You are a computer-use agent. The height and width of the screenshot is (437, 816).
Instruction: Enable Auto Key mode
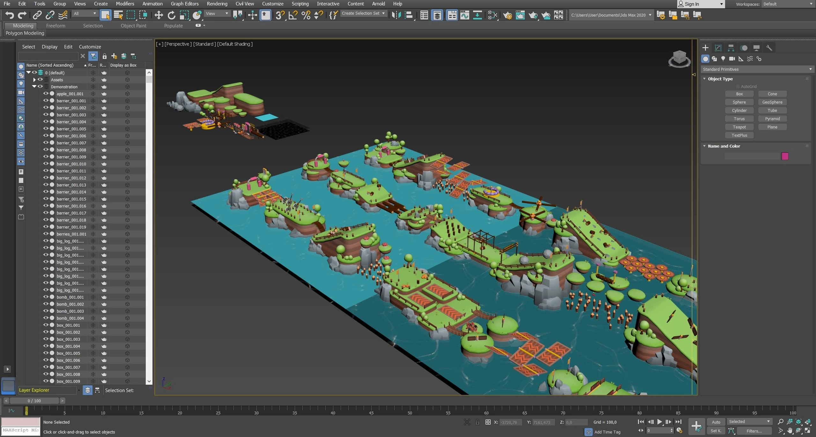[x=716, y=422]
